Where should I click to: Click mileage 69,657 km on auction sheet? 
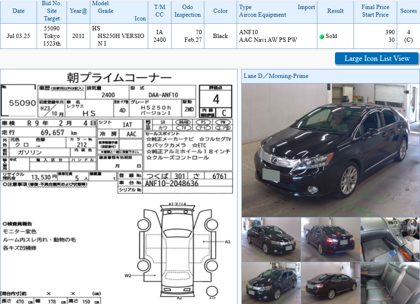pos(59,133)
